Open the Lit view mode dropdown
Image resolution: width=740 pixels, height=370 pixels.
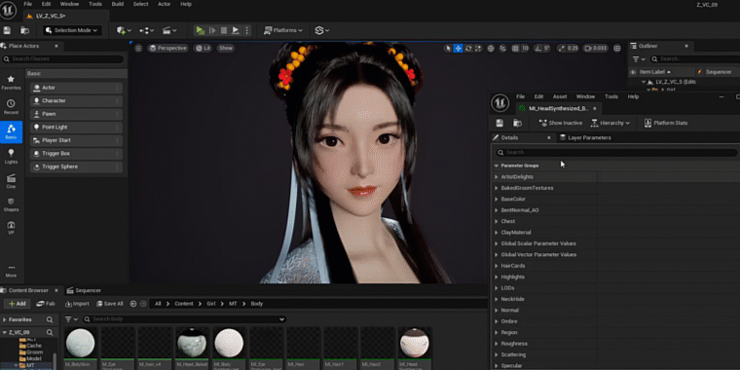coord(203,48)
